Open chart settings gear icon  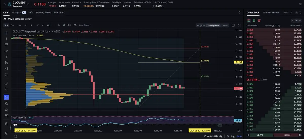point(239,131)
